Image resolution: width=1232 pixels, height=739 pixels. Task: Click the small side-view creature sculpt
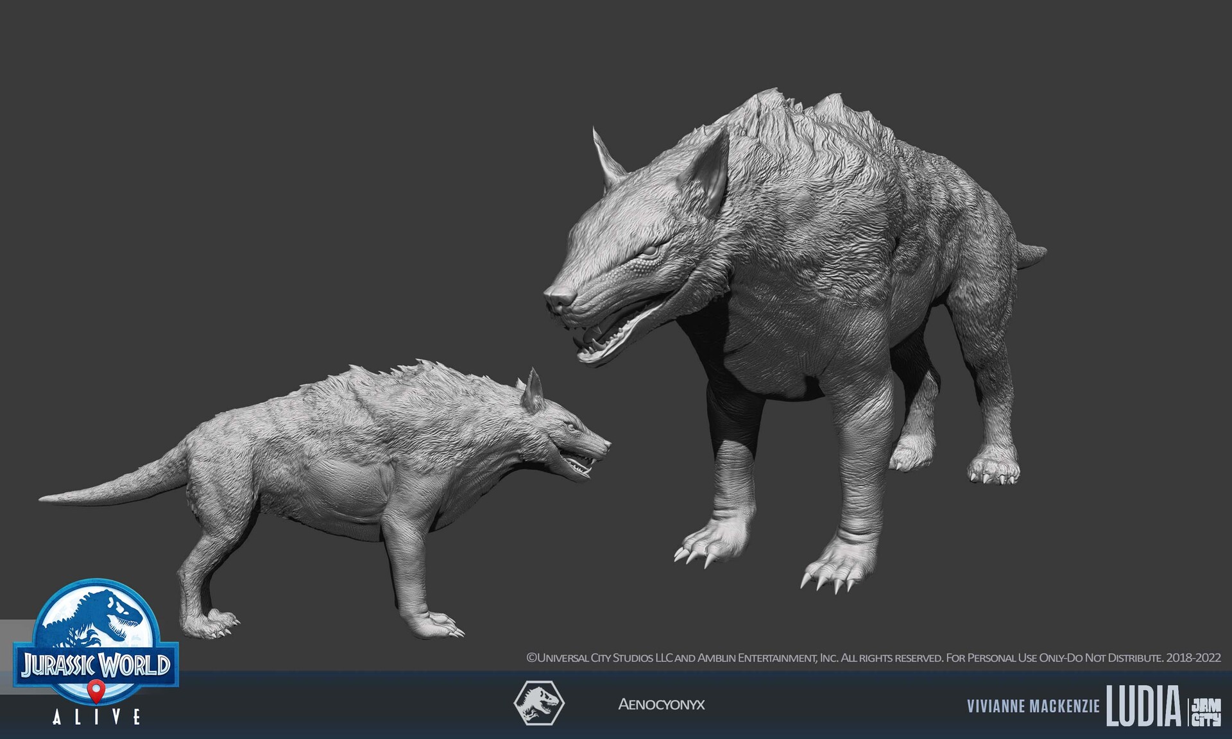pyautogui.click(x=324, y=499)
